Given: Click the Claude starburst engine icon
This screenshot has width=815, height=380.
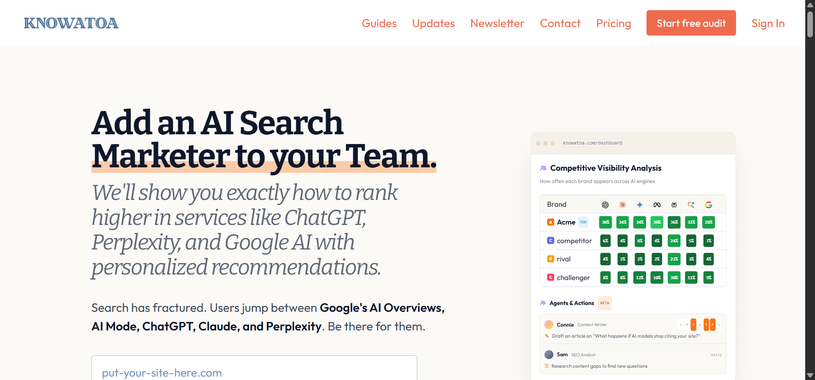Looking at the screenshot, I should (x=622, y=205).
